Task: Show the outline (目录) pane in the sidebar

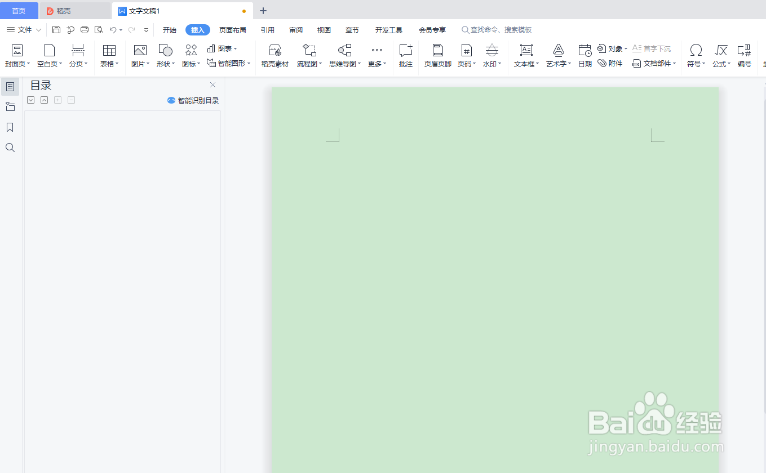Action: (10, 86)
